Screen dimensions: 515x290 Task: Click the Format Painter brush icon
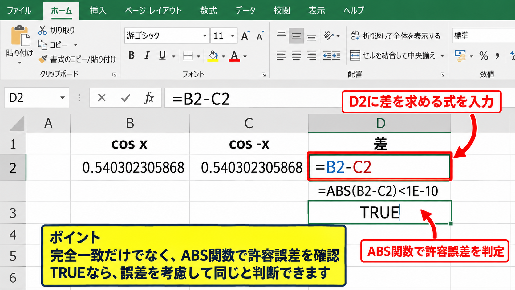pos(43,59)
